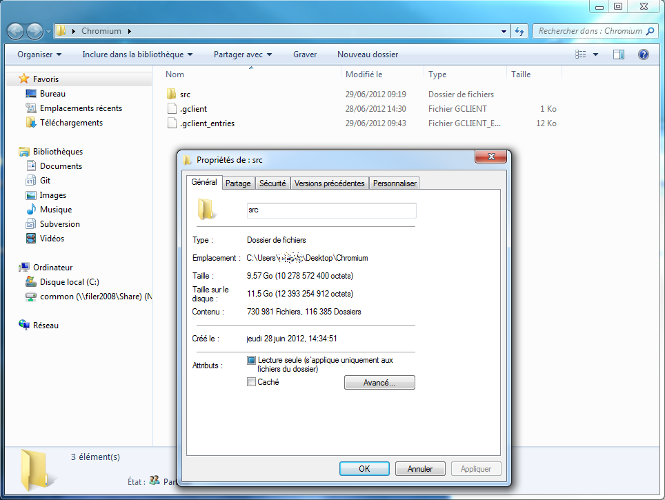Click the Back navigation arrow button
Image resolution: width=665 pixels, height=500 pixels.
(x=16, y=31)
